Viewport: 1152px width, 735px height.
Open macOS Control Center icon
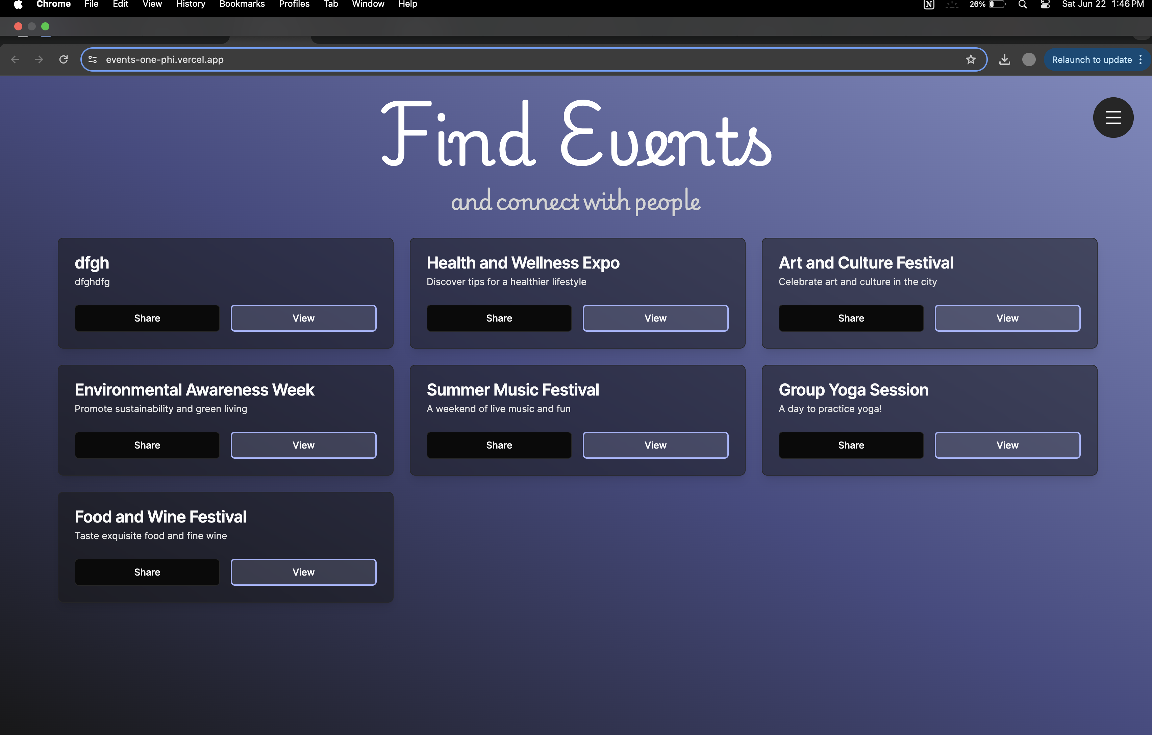(1045, 5)
